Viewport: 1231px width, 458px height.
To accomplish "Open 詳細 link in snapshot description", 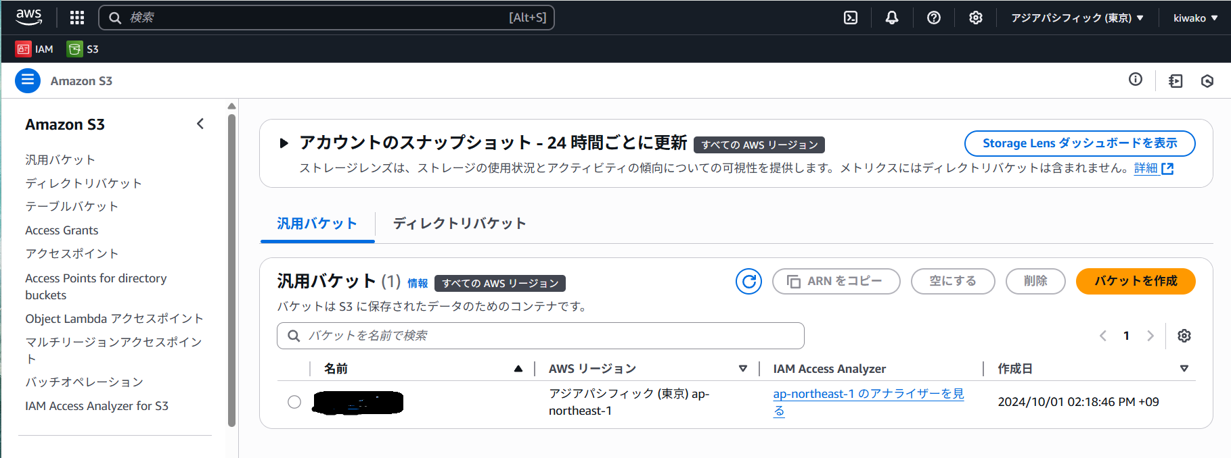I will 1153,168.
